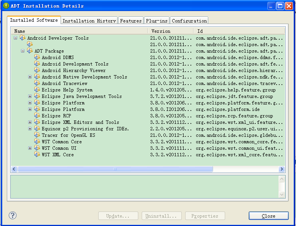Open the Features tab

[x=131, y=21]
